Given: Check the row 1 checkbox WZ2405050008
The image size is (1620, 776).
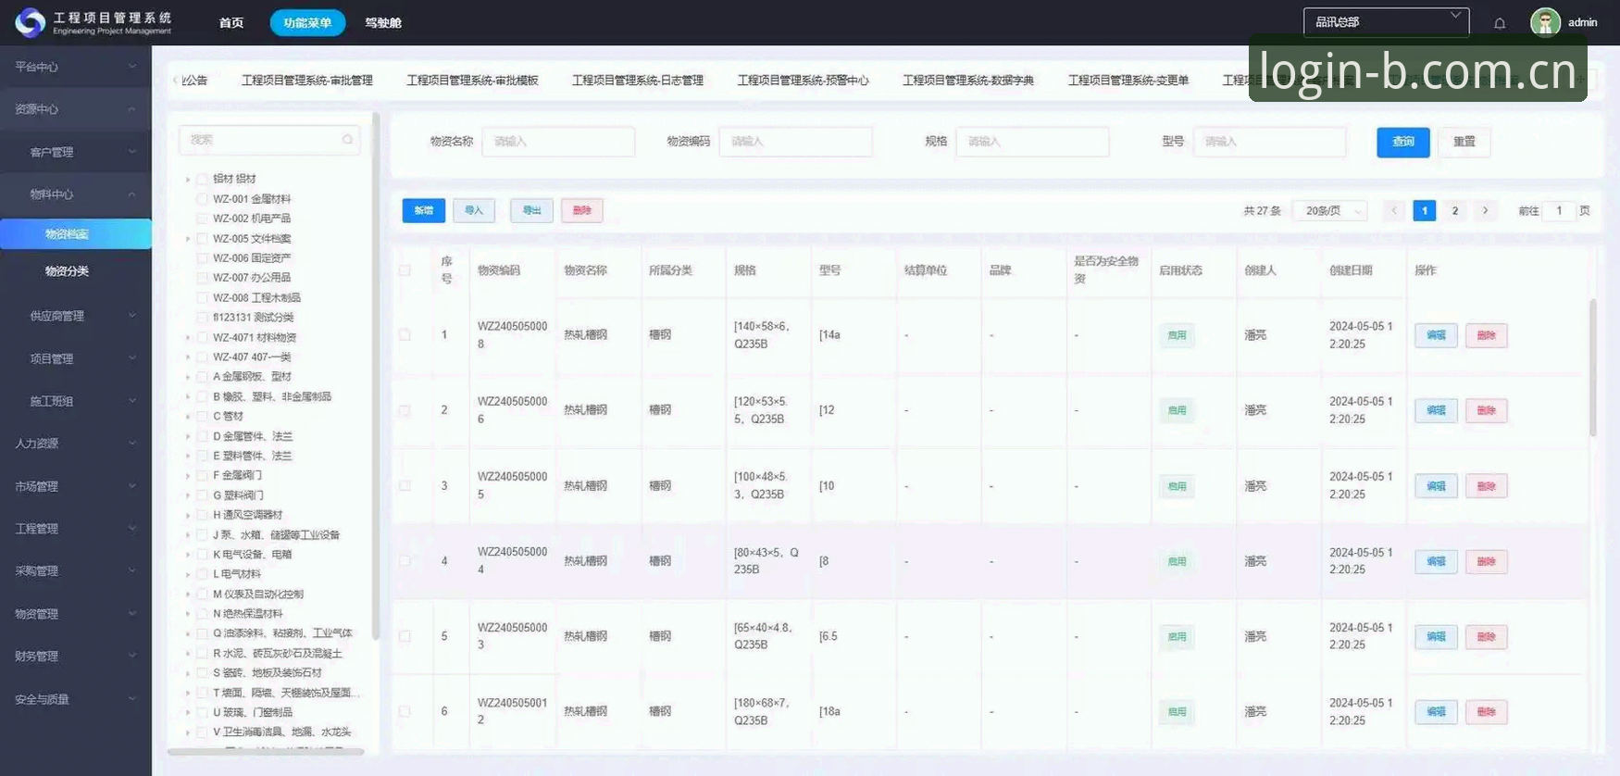Looking at the screenshot, I should coord(405,334).
